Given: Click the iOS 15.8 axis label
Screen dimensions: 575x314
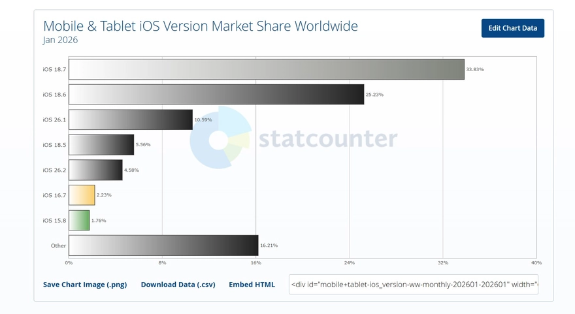Looking at the screenshot, I should [54, 221].
